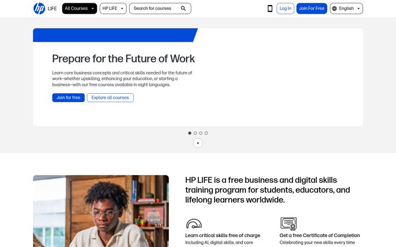Screen dimensions: 396x247
Task: Focus the Search for courses field
Action: pyautogui.click(x=160, y=9)
